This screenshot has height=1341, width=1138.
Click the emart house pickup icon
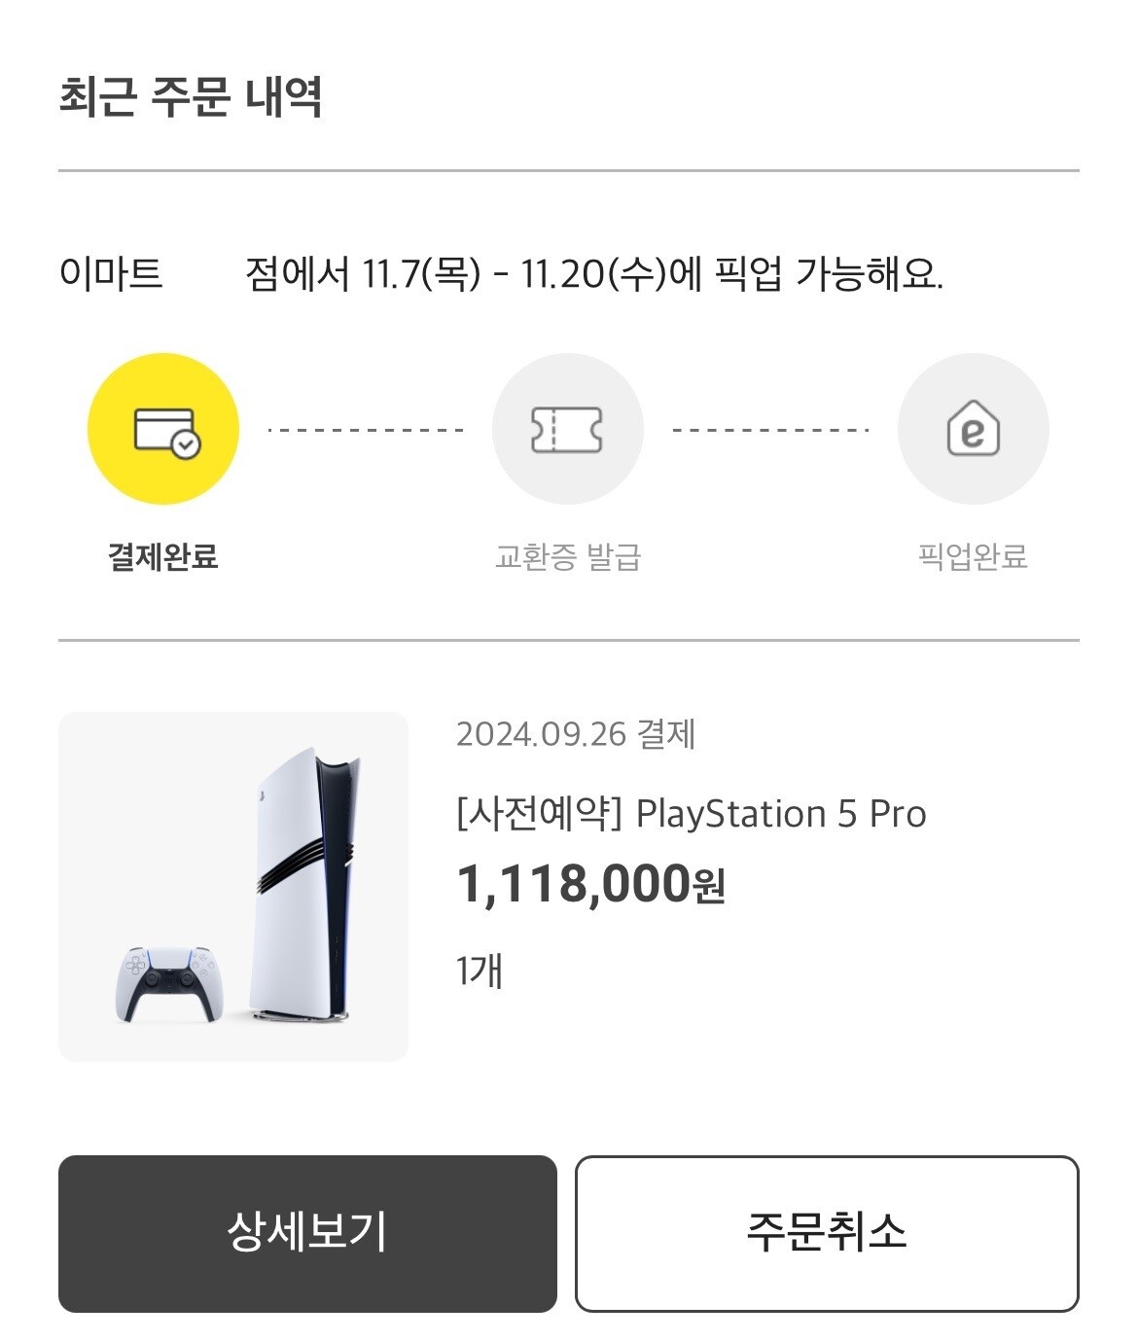[x=973, y=429]
